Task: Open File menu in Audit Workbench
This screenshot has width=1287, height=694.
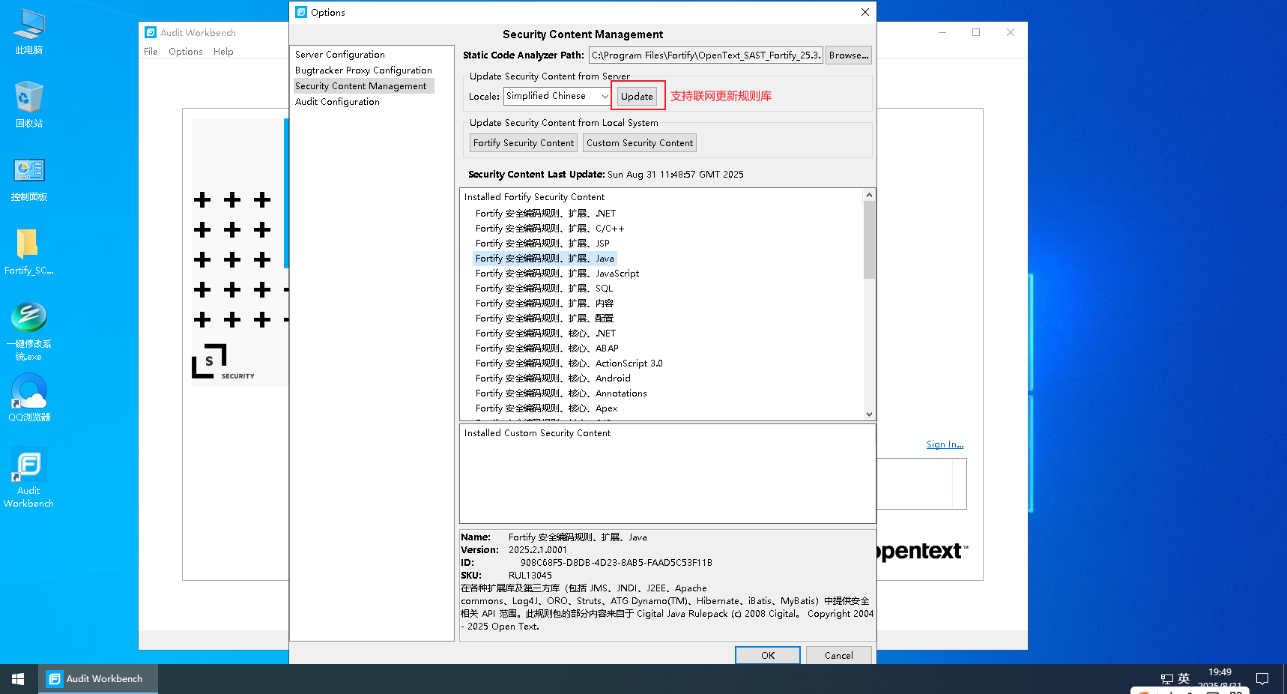Action: (x=151, y=52)
